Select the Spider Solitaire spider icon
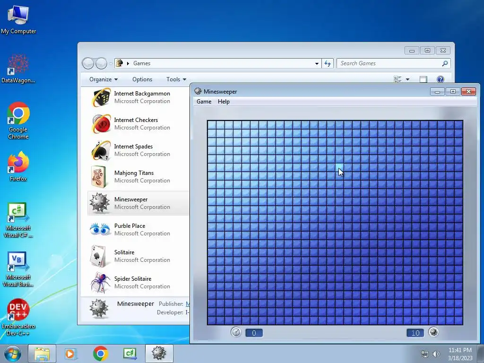 [x=100, y=283]
